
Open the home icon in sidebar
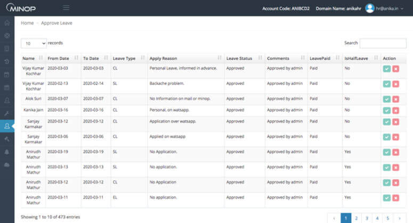7,23
